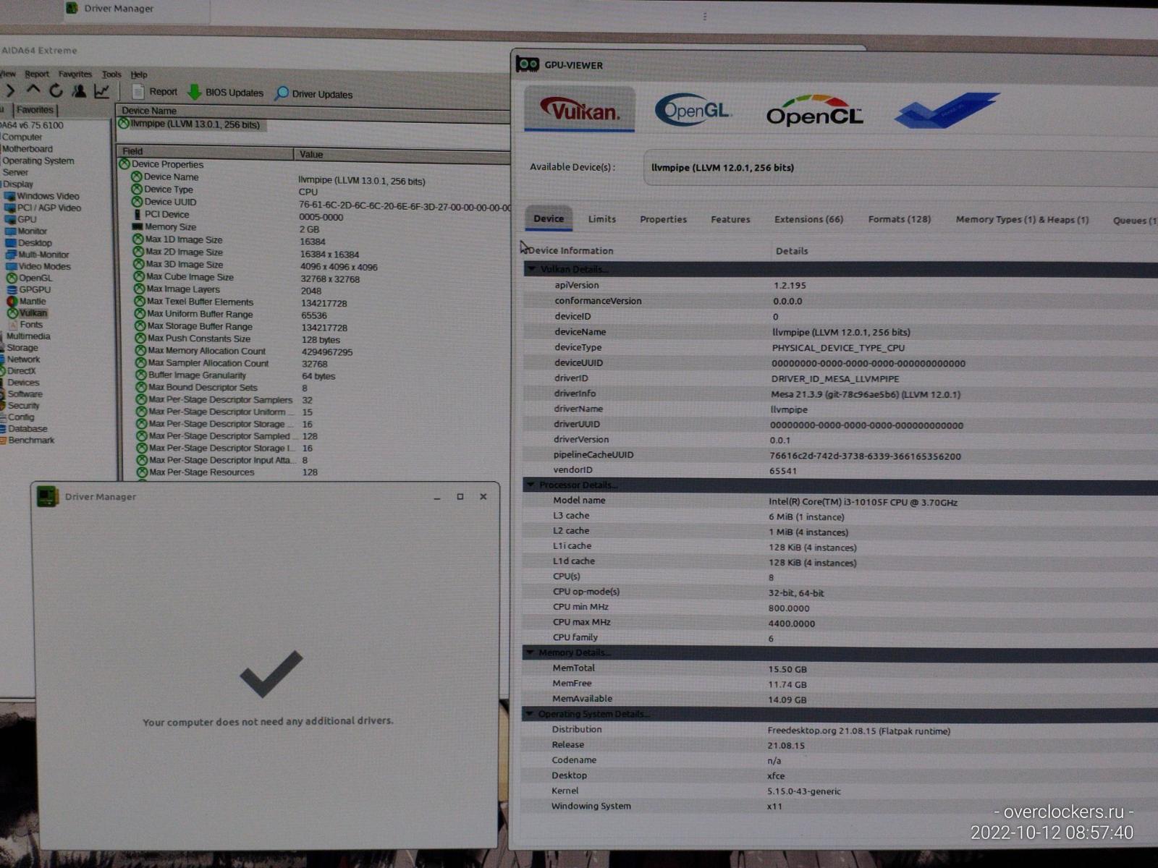Open the blue checkmark logo tab
The image size is (1158, 868).
947,111
